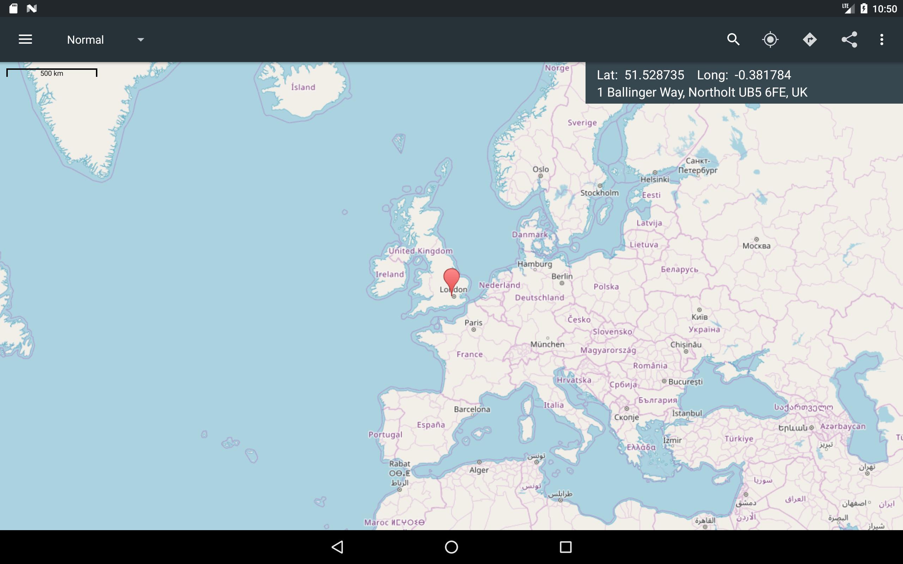903x564 pixels.
Task: Tap the Latvija country label
Action: coord(649,223)
